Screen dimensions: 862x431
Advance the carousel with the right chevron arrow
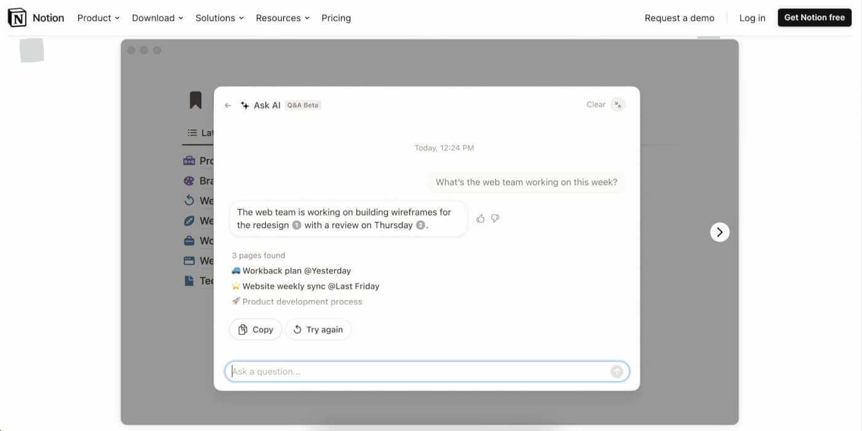(x=719, y=232)
